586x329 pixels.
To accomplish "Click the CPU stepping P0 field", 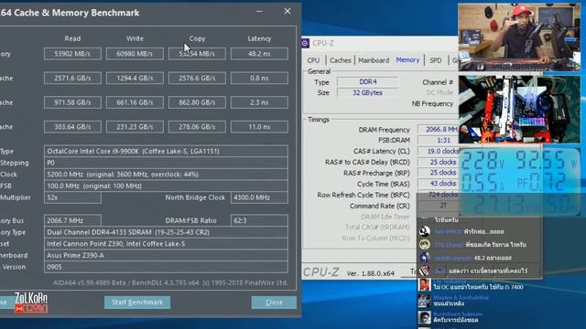I will (x=166, y=163).
